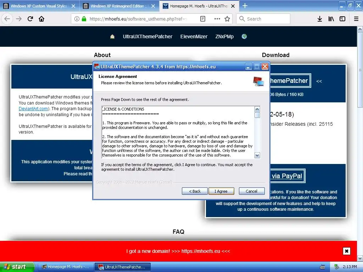Follow the DeviantArt.com link
Screen dimensions: 363x272
[33, 109]
